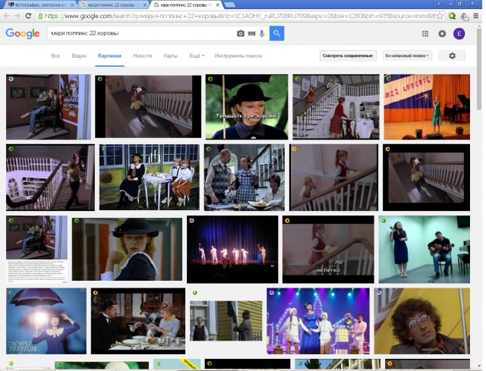Open the Chrome menu icon
This screenshot has width=486, height=371.
pyautogui.click(x=476, y=16)
